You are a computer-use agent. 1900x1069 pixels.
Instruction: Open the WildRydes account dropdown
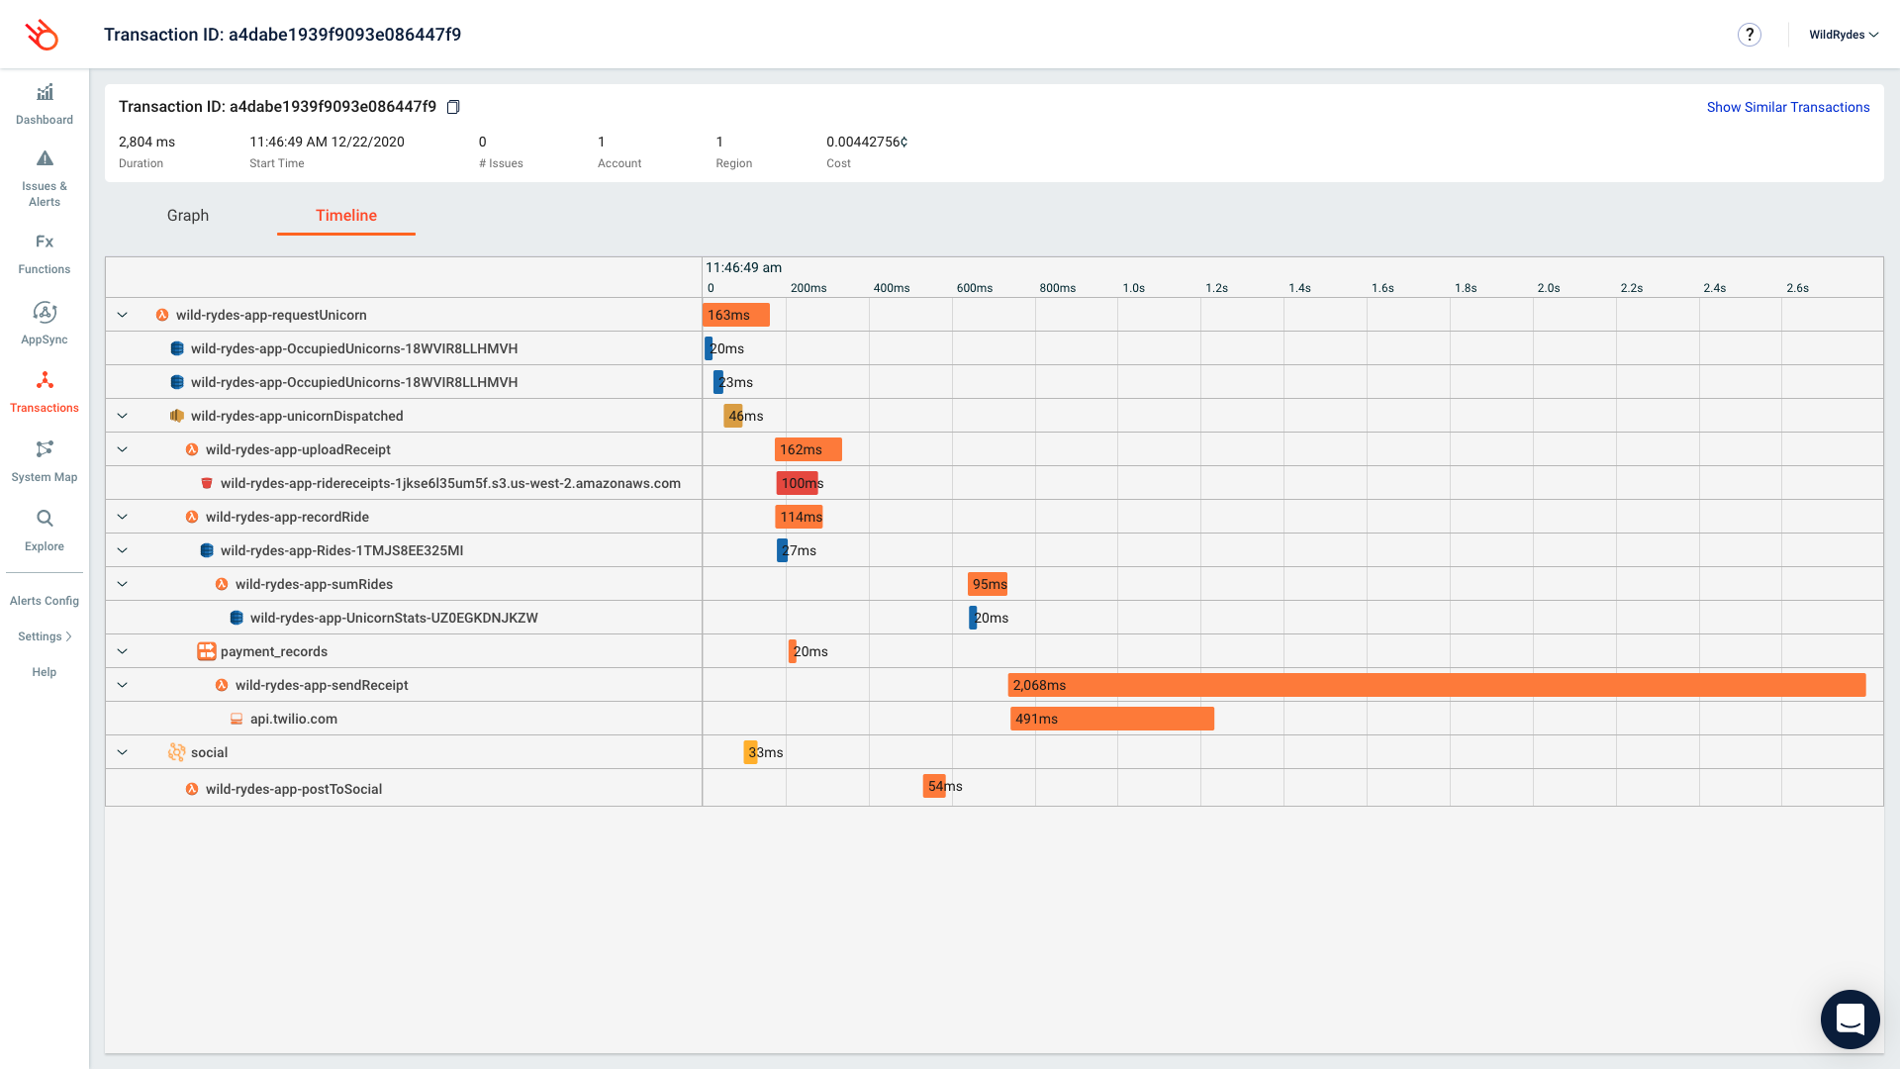pos(1844,35)
